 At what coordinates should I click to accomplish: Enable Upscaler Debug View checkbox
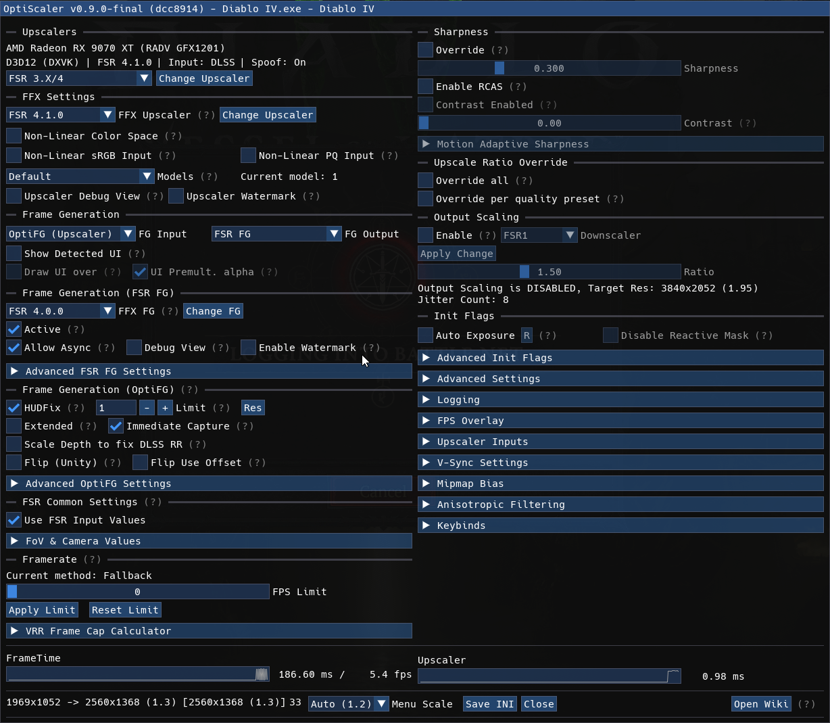(x=14, y=196)
